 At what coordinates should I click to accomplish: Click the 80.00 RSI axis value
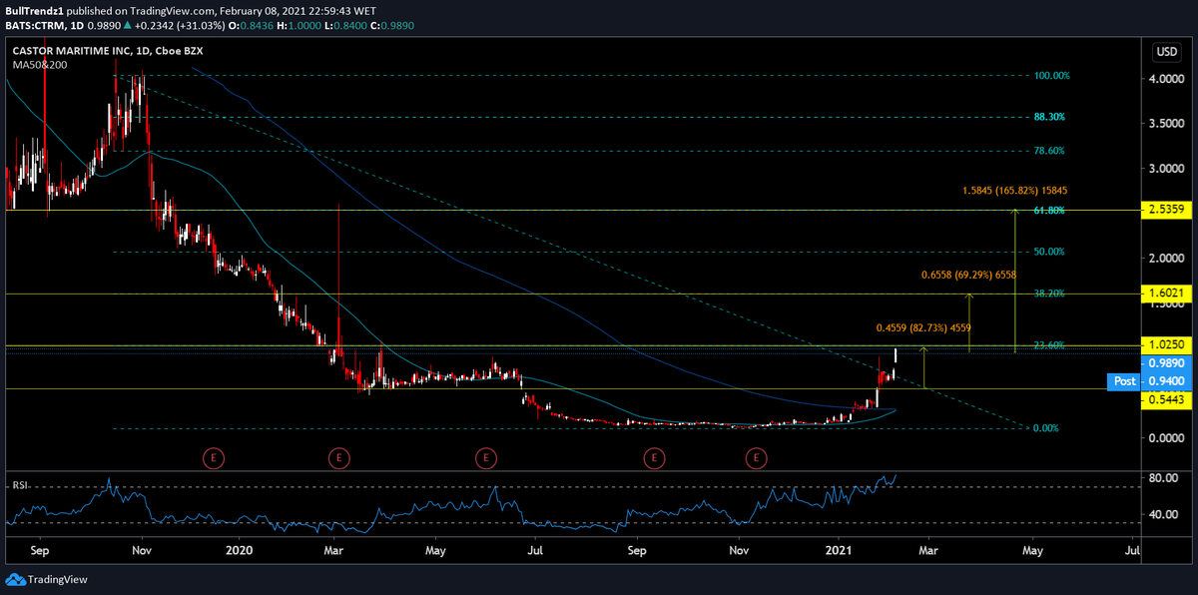tap(1161, 478)
